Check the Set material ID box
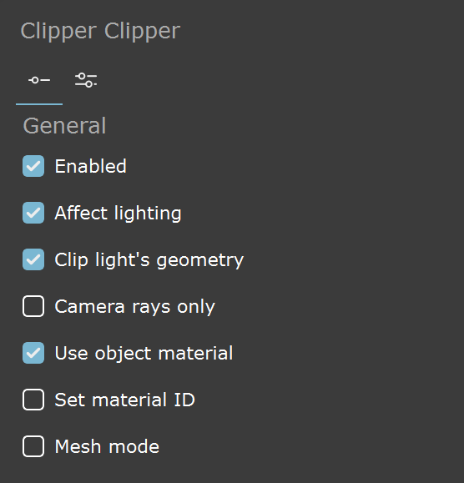 click(x=33, y=400)
